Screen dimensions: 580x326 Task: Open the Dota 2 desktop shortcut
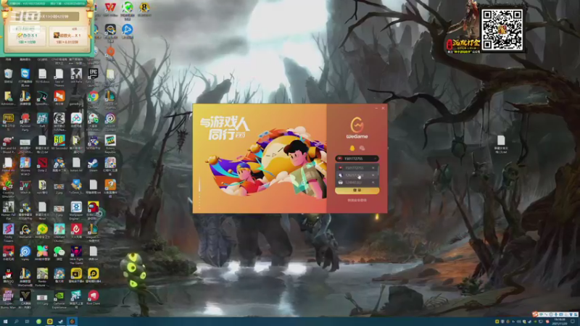(42, 165)
